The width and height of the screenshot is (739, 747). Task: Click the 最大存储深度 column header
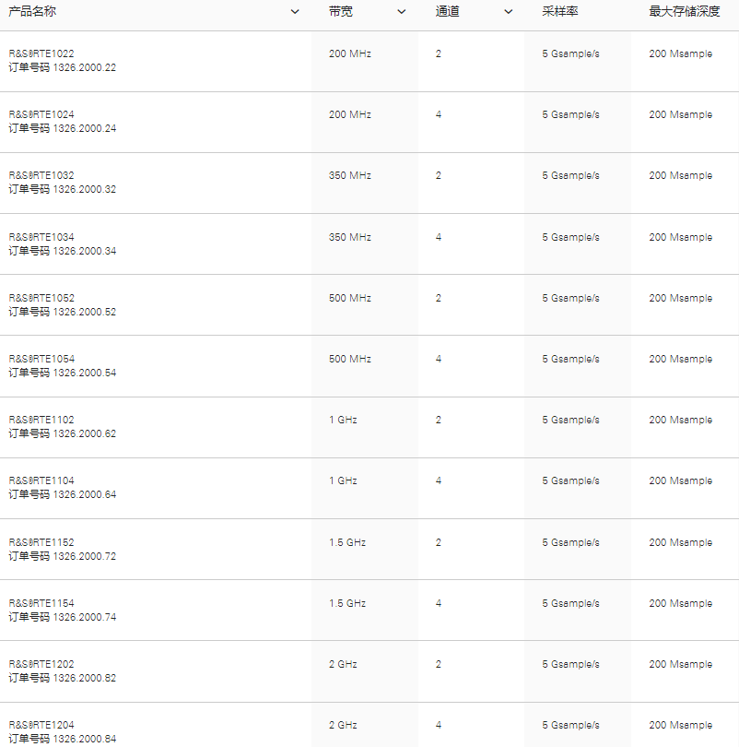pos(684,12)
